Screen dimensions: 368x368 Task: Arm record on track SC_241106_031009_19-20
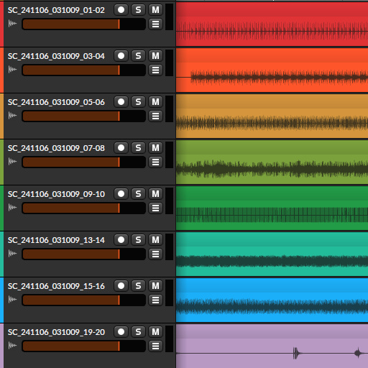point(121,332)
